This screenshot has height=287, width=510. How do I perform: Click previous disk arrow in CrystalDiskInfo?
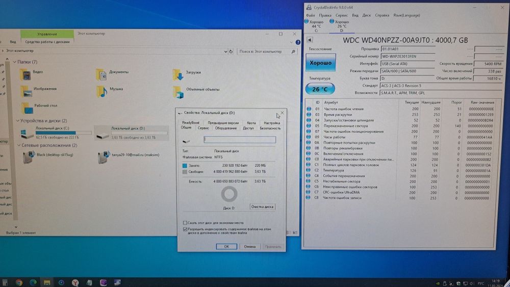[x=310, y=40]
